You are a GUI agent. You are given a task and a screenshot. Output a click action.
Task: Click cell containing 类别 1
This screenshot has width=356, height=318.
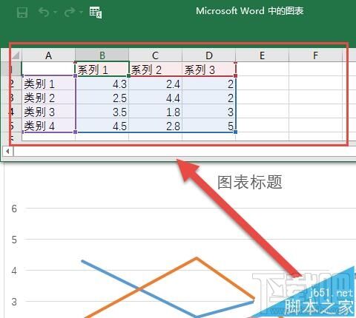click(48, 84)
